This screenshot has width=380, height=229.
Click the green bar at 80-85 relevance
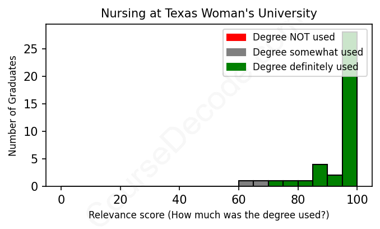pos(305,184)
